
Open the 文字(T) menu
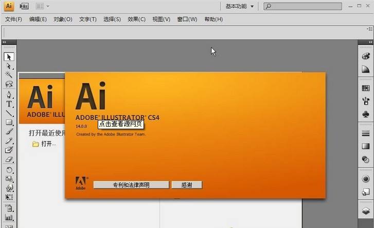tap(88, 20)
